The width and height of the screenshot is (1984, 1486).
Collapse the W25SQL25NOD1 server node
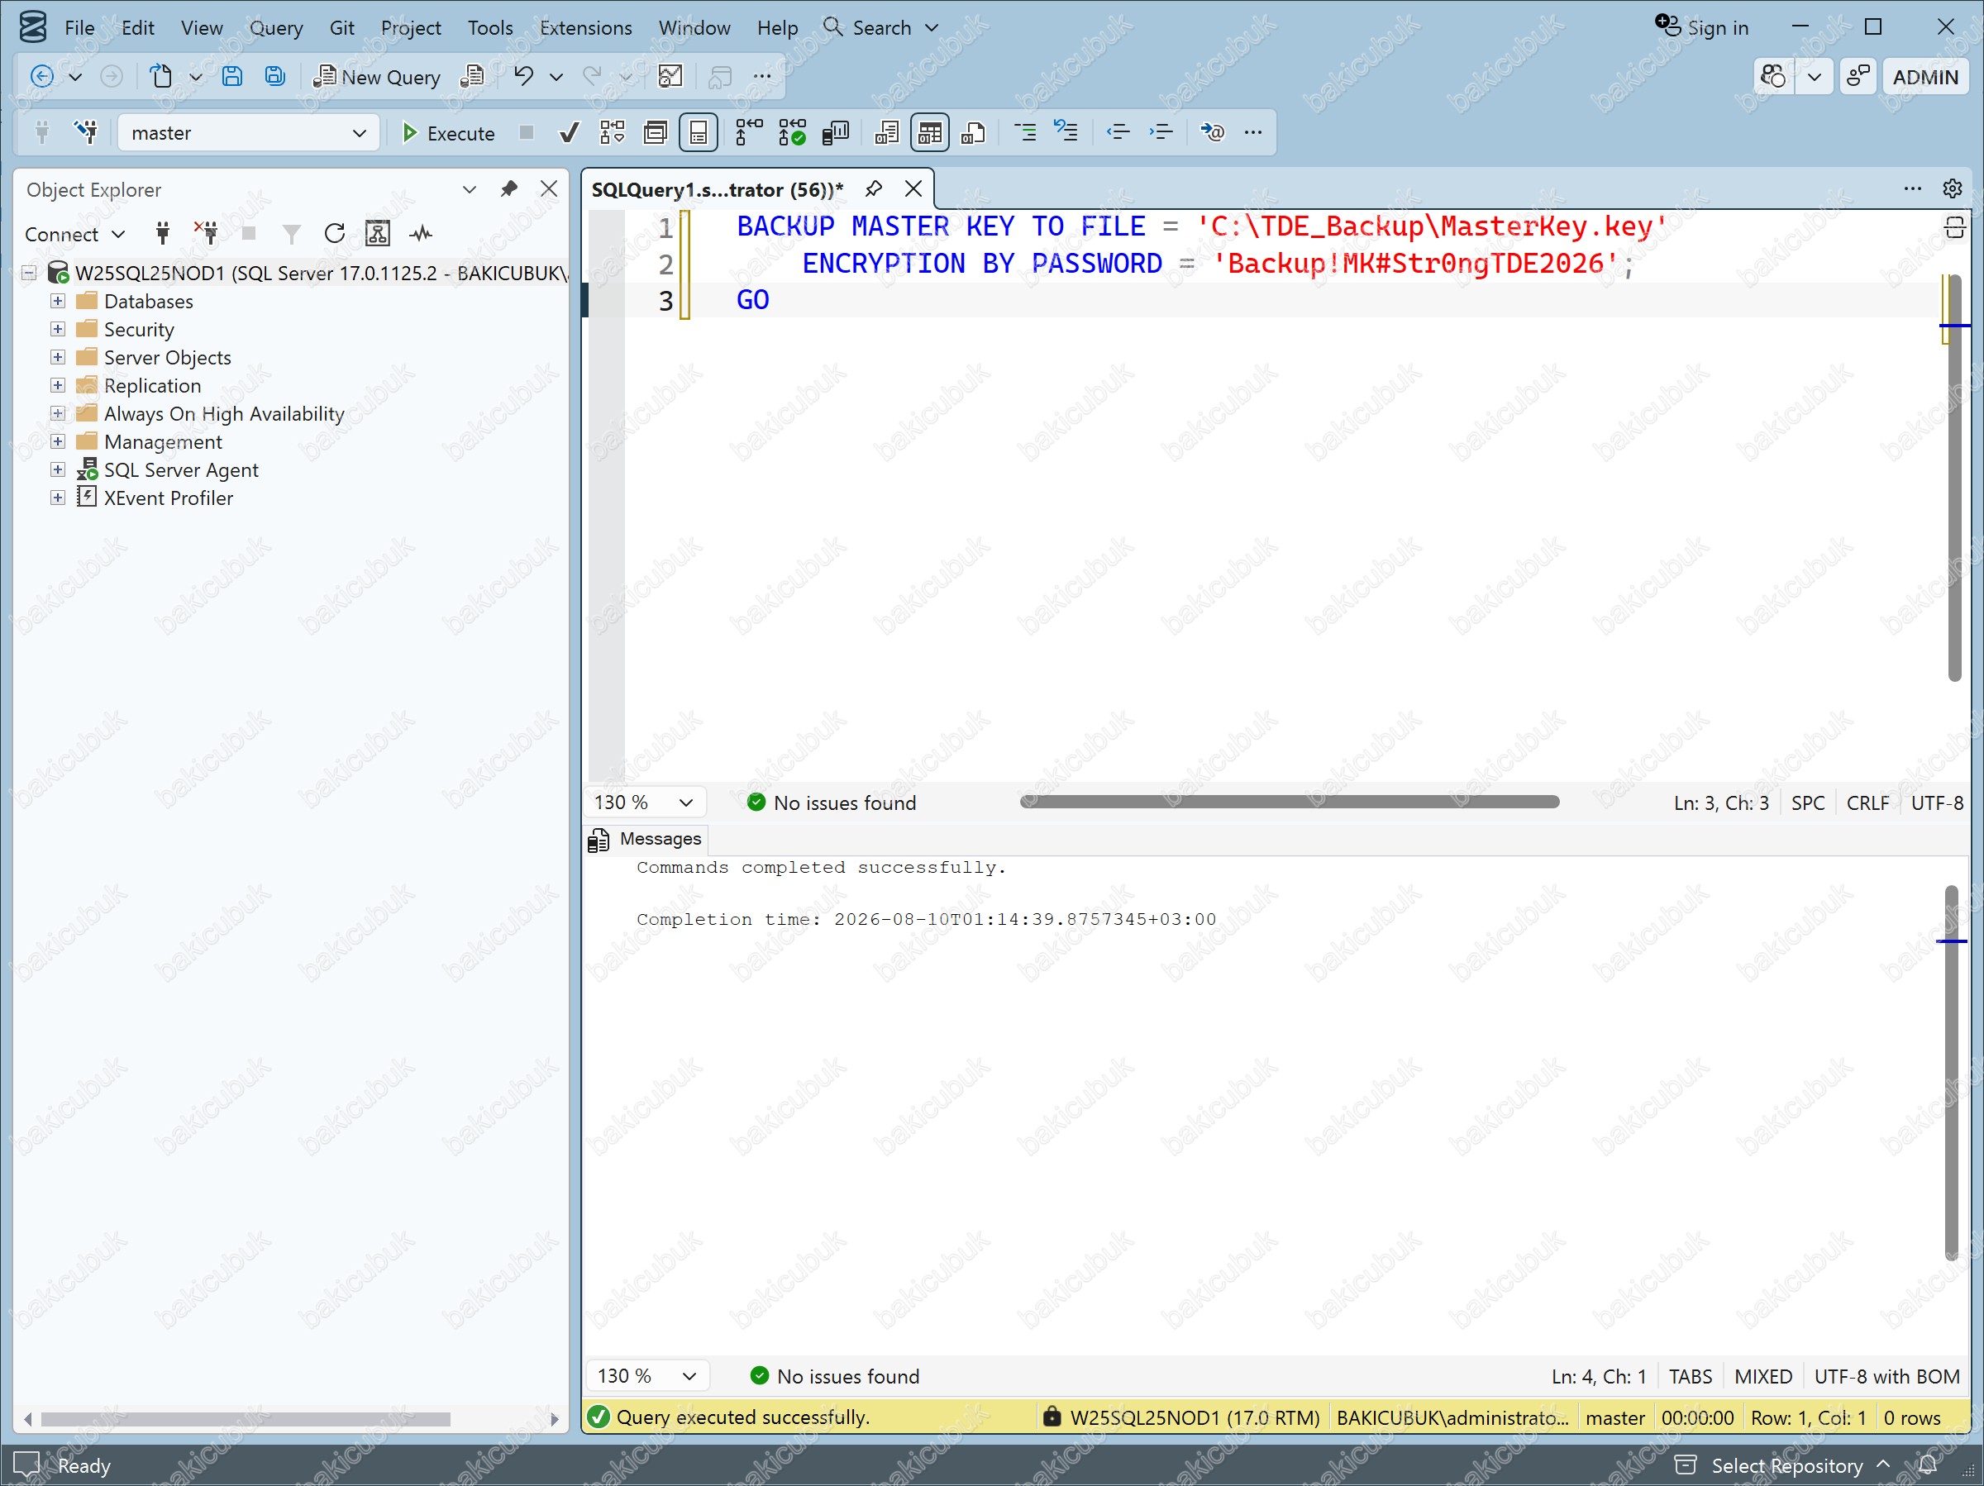click(x=30, y=273)
